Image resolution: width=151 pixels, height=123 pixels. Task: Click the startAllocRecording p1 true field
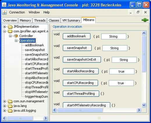[122, 71]
